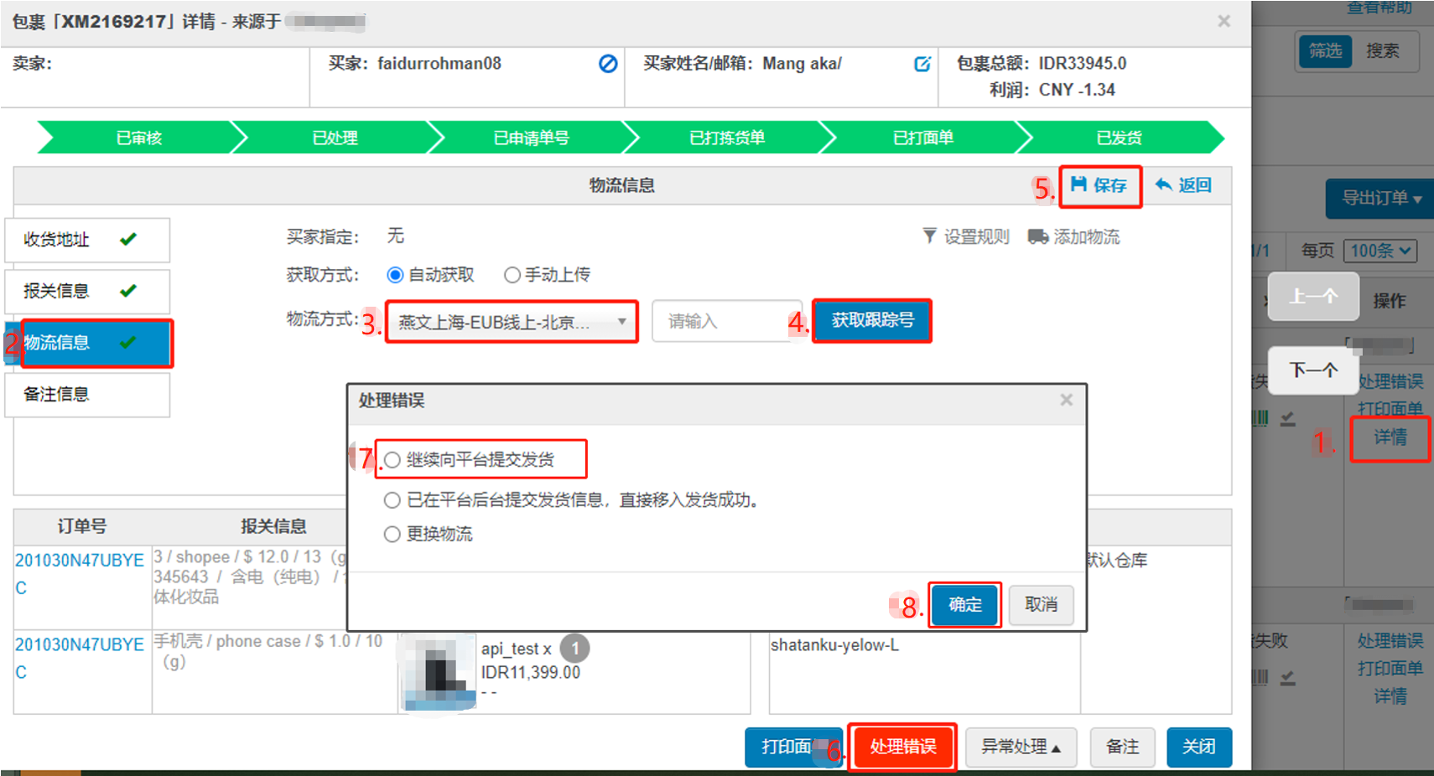Click the 请输入 tracking number field
The height and width of the screenshot is (776, 1434).
click(726, 321)
